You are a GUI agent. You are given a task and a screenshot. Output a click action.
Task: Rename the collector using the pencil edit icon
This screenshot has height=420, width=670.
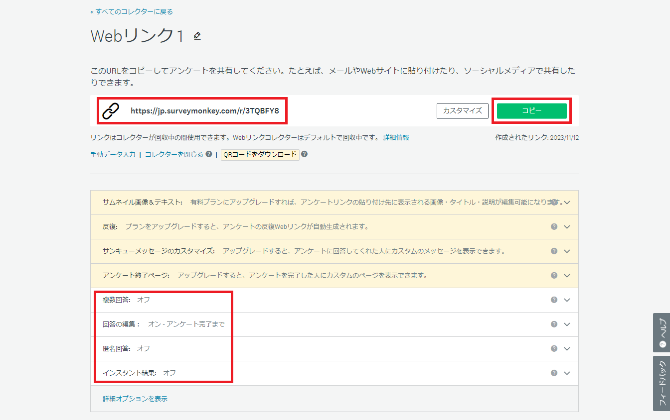196,36
